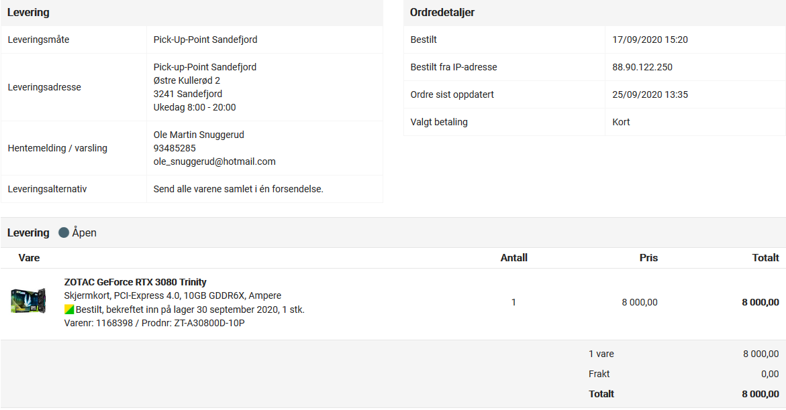
Task: Click the order date 17/09/2020 15:20
Action: point(650,40)
